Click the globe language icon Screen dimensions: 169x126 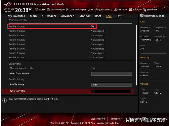pos(37,9)
